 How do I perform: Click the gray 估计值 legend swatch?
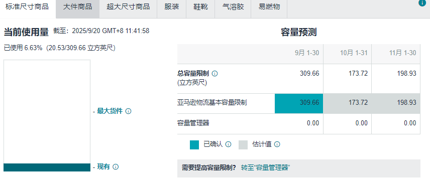(243, 145)
